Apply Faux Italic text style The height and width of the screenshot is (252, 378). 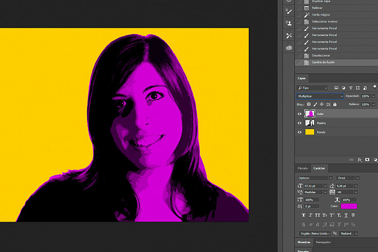point(311,215)
